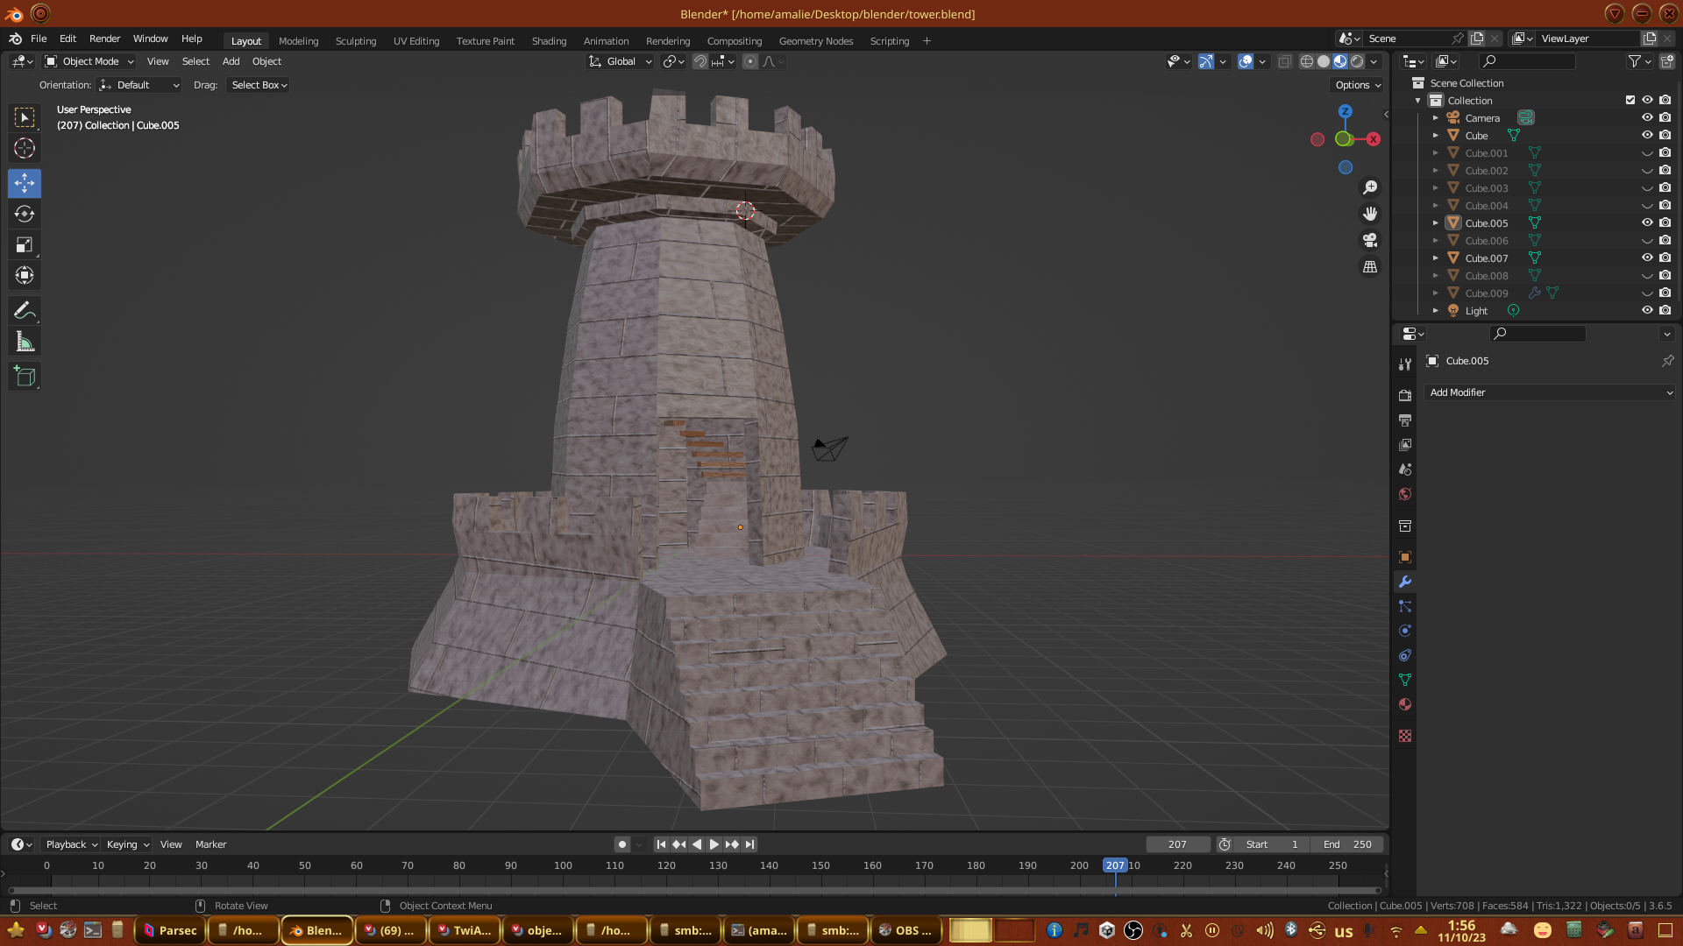Expand the Cube.005 tree item

pos(1436,223)
